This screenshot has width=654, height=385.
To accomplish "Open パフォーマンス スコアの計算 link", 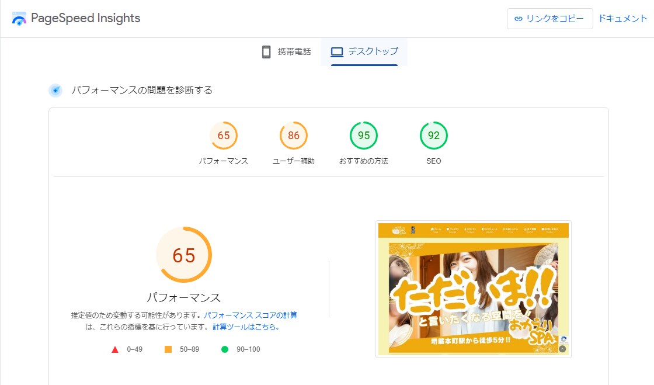I will (x=251, y=315).
